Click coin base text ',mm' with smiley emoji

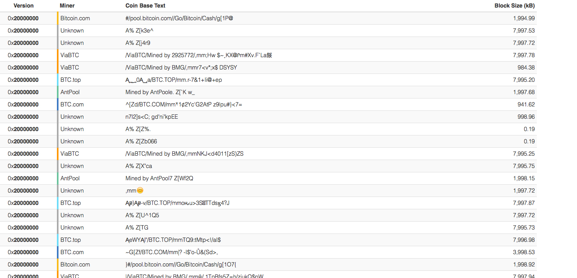click(135, 191)
